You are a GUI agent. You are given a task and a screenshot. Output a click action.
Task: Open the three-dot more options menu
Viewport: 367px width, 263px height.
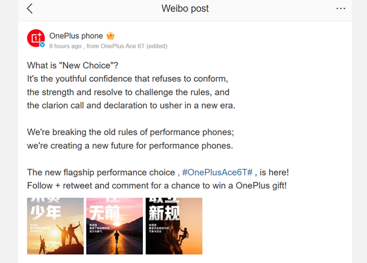click(340, 8)
